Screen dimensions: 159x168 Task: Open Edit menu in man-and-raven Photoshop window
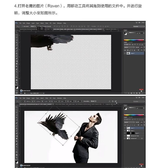coord(24,98)
